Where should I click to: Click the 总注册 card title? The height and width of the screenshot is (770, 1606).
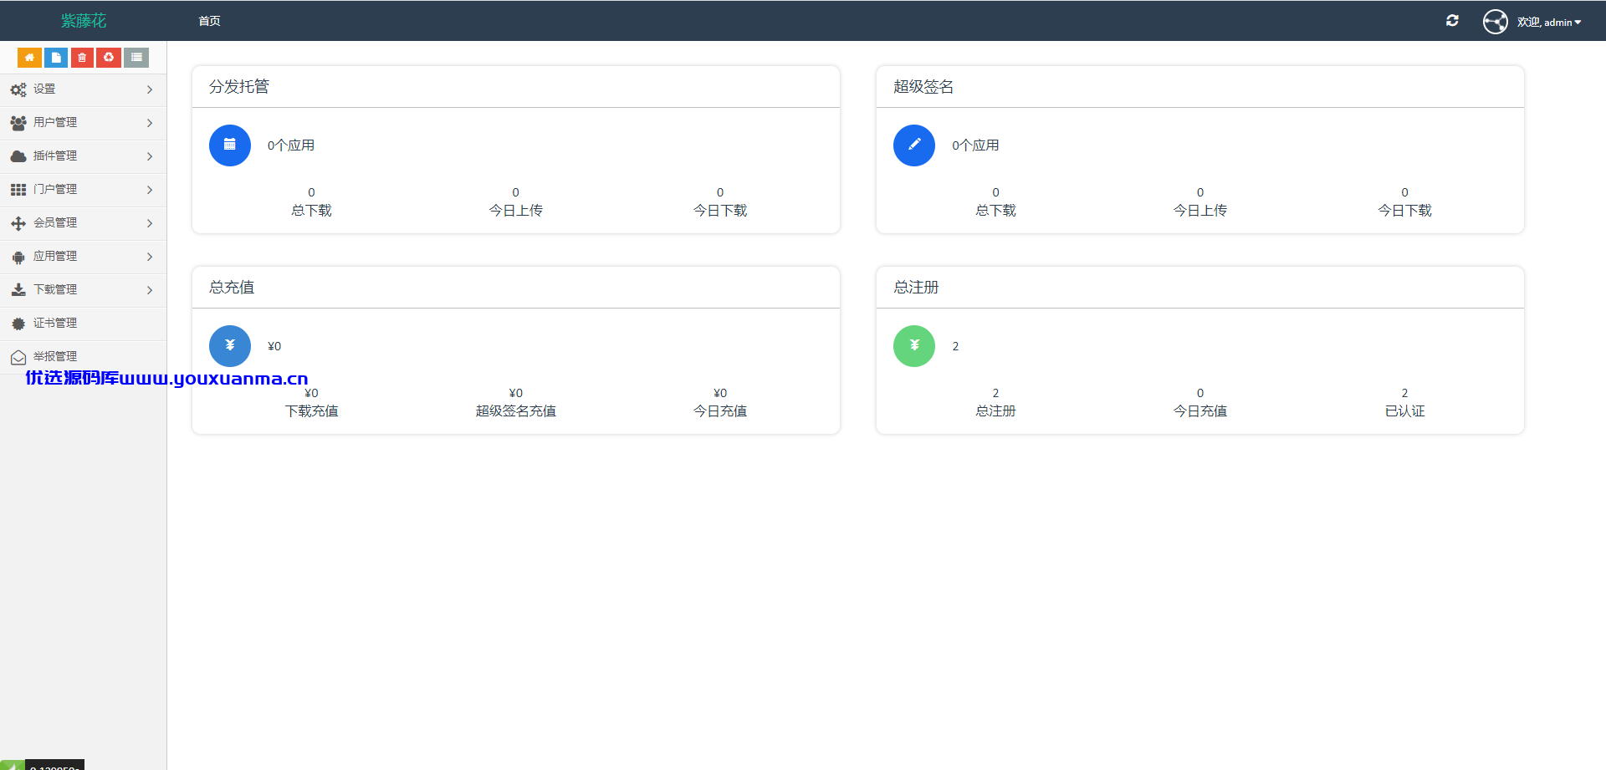(x=916, y=288)
